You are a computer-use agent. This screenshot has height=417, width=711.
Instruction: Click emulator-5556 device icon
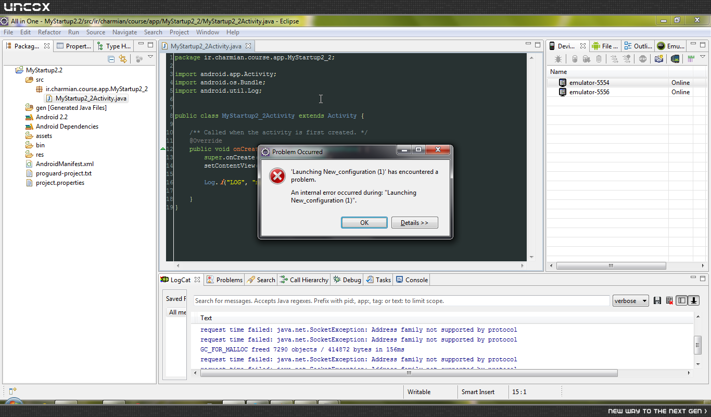(x=563, y=92)
